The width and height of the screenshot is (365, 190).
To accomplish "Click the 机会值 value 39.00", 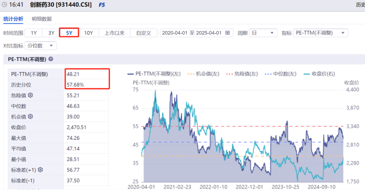I will [73, 117].
